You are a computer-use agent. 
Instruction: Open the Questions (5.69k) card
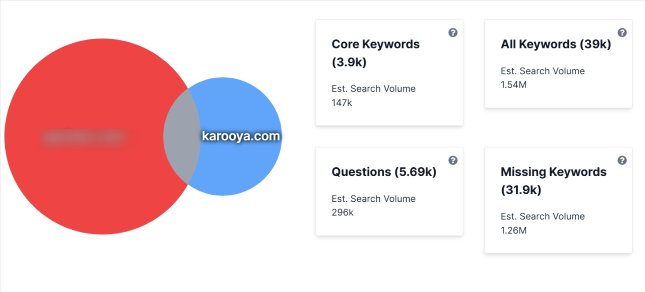coord(384,172)
